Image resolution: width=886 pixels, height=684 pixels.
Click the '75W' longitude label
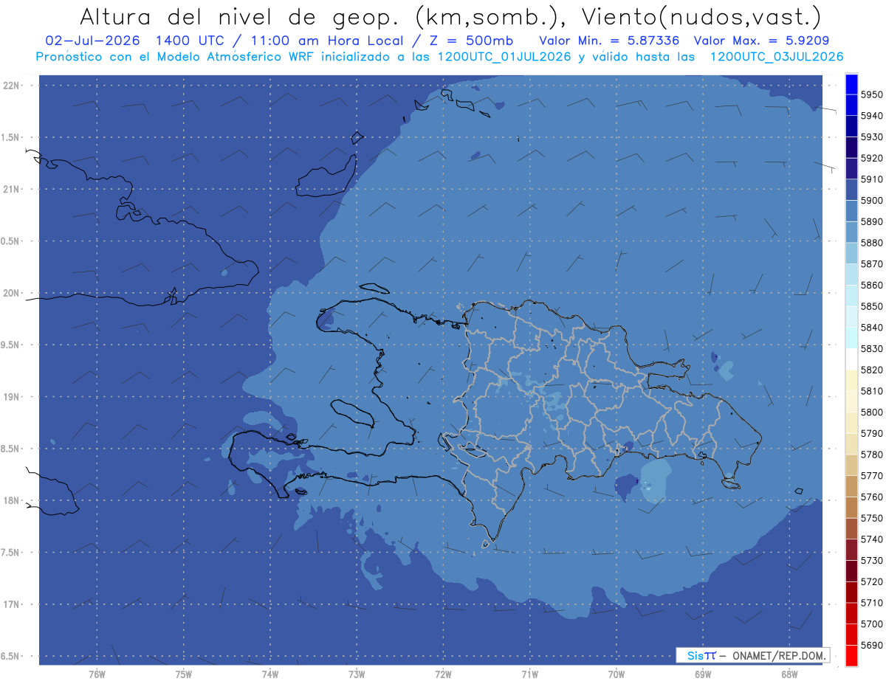tap(184, 674)
